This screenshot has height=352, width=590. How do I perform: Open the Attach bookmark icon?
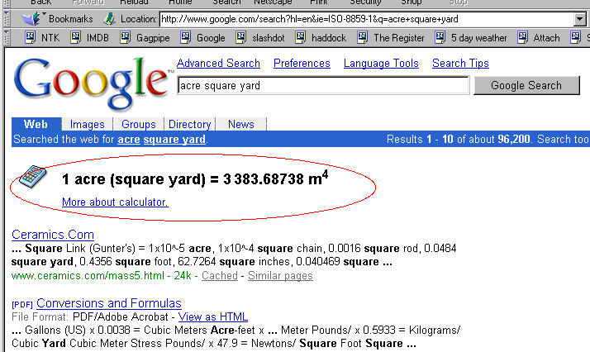coord(522,37)
